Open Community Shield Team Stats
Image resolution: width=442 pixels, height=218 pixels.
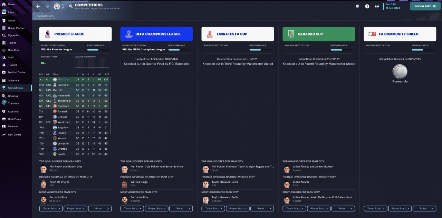pos(376,208)
